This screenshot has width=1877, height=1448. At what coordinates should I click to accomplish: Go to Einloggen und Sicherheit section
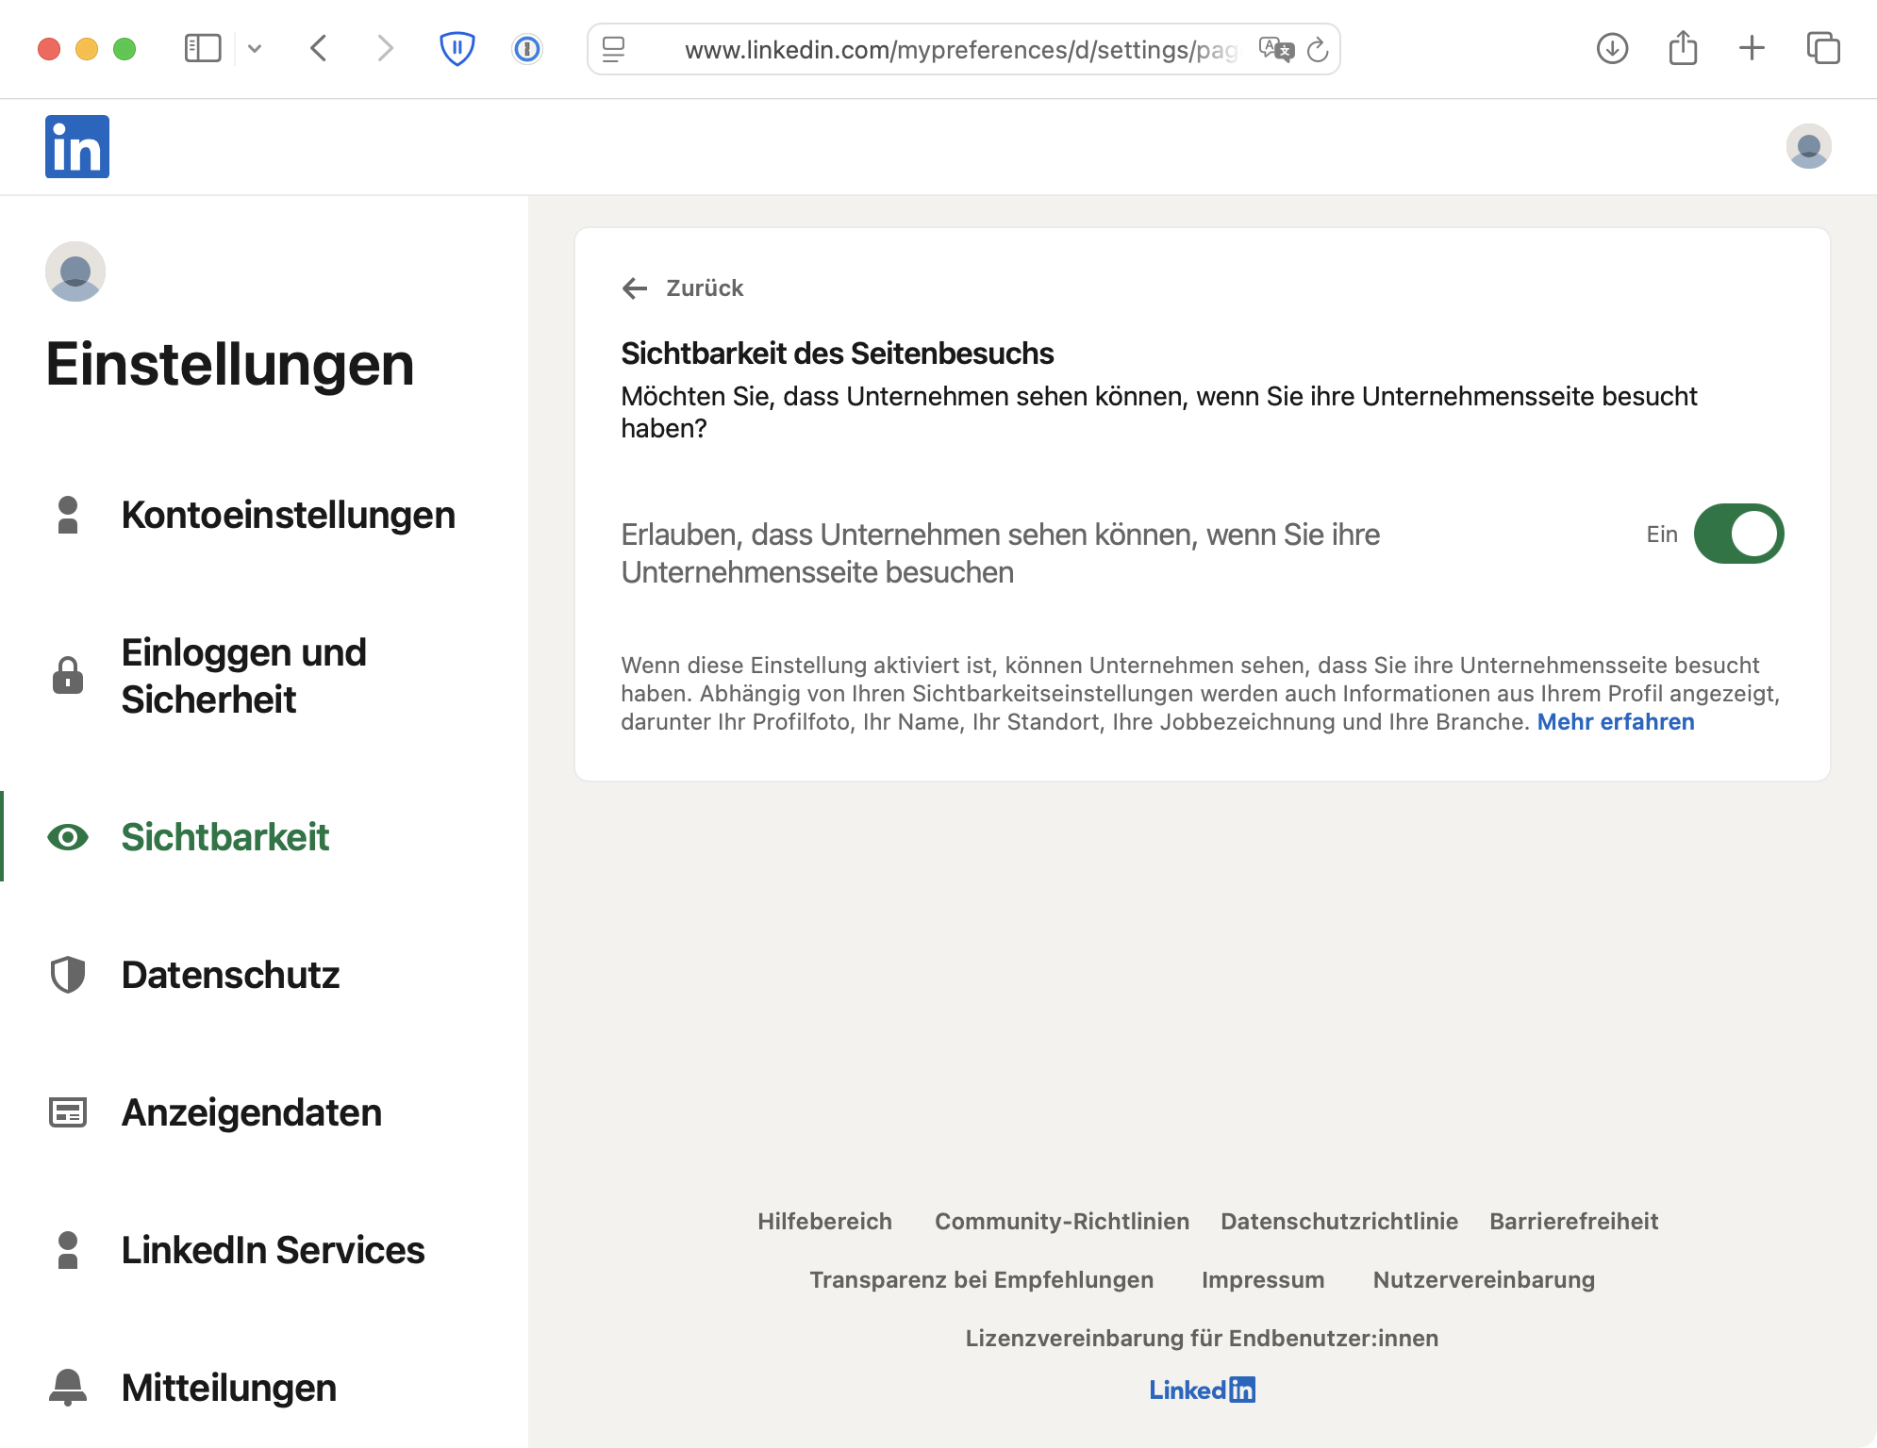(x=243, y=676)
